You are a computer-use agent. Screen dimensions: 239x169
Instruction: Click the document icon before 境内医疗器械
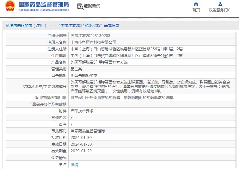coord(8,25)
